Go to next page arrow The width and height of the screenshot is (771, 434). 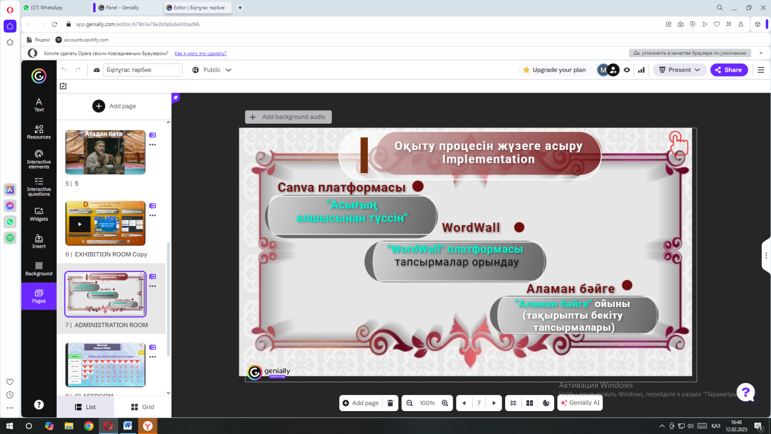click(494, 403)
